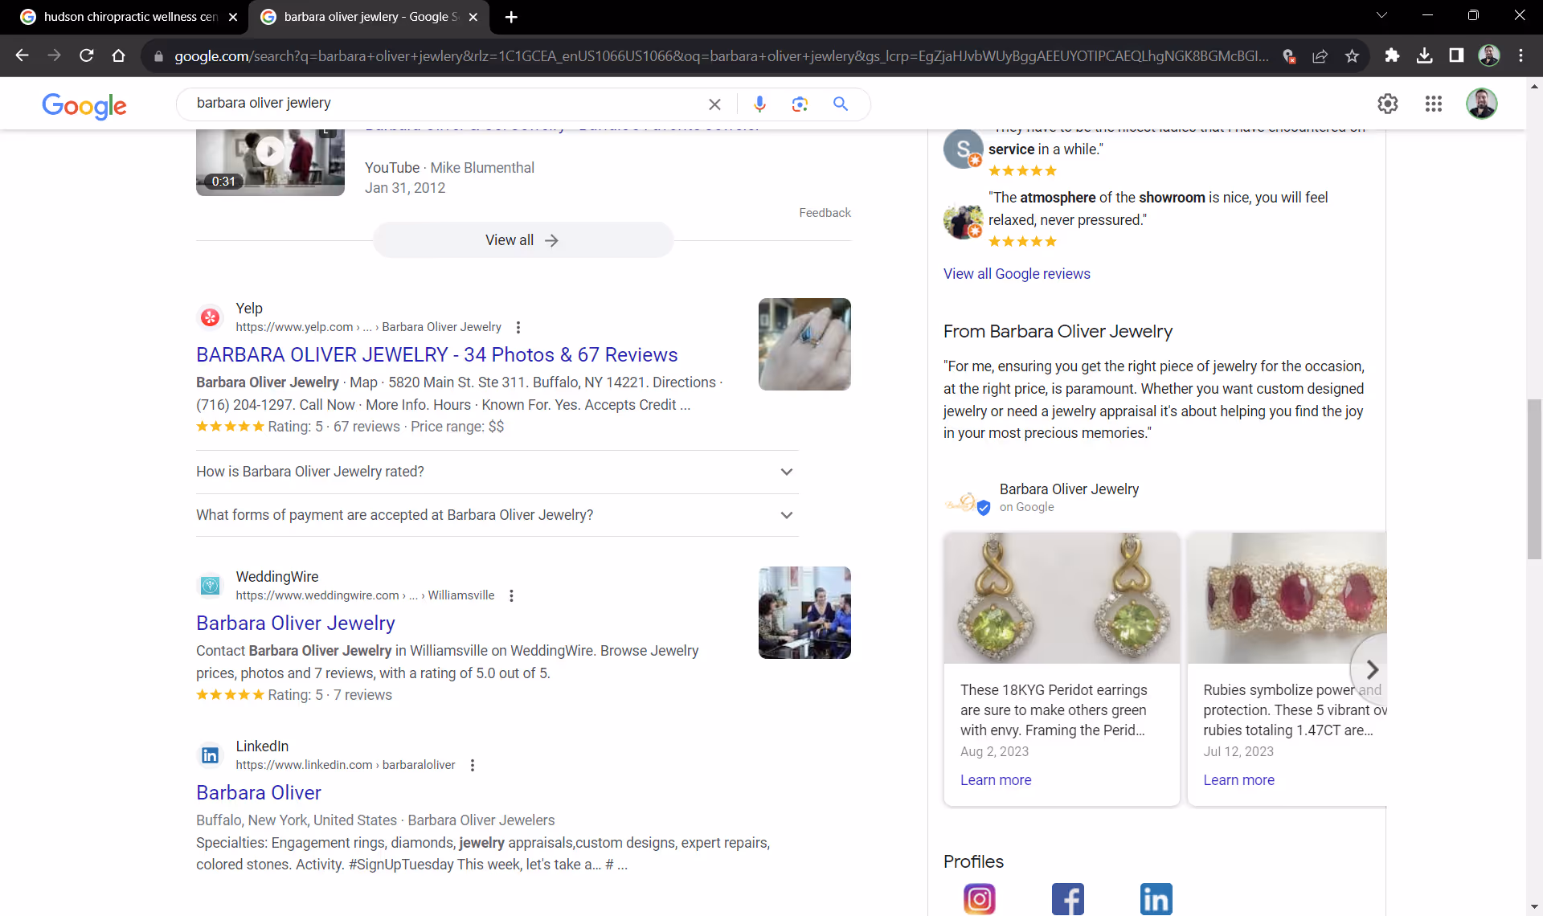Clear the search box text
The width and height of the screenshot is (1543, 916).
click(x=714, y=104)
